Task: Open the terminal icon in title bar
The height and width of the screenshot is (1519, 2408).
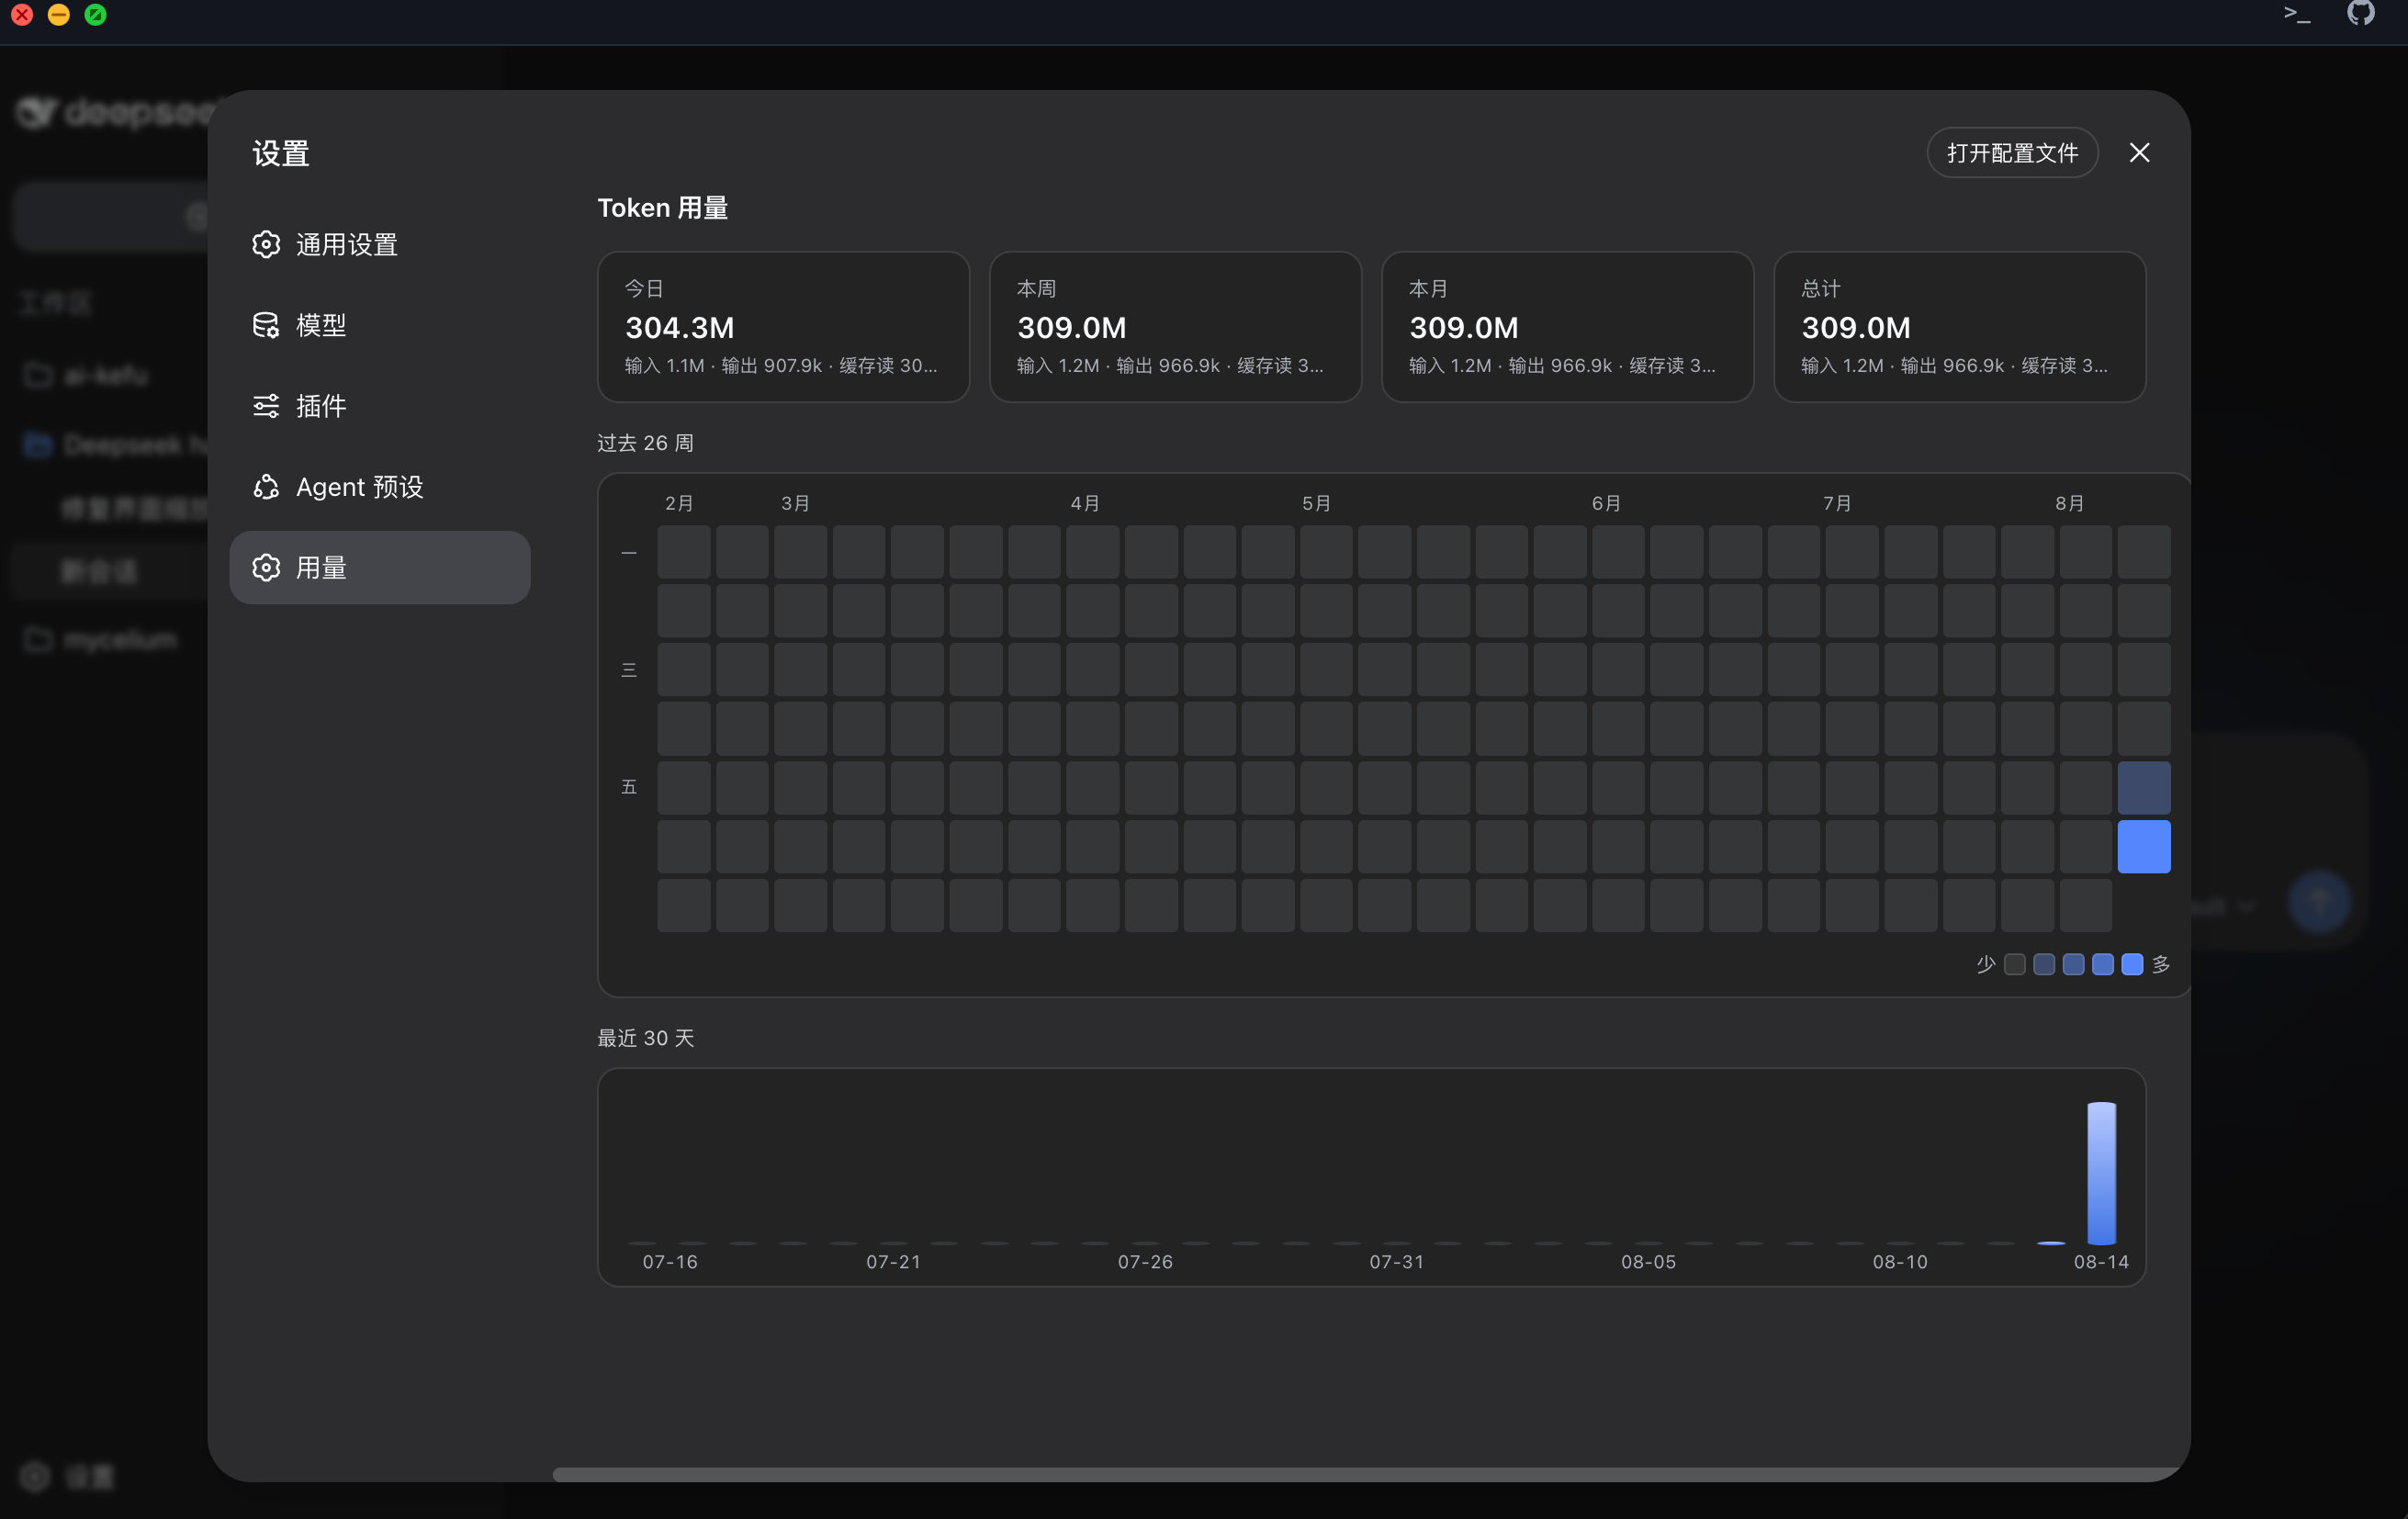Action: 2297,14
